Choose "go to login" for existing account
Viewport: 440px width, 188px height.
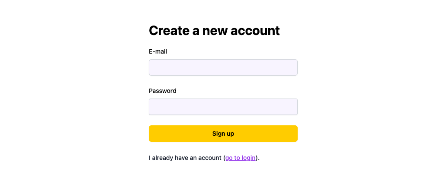(x=241, y=158)
